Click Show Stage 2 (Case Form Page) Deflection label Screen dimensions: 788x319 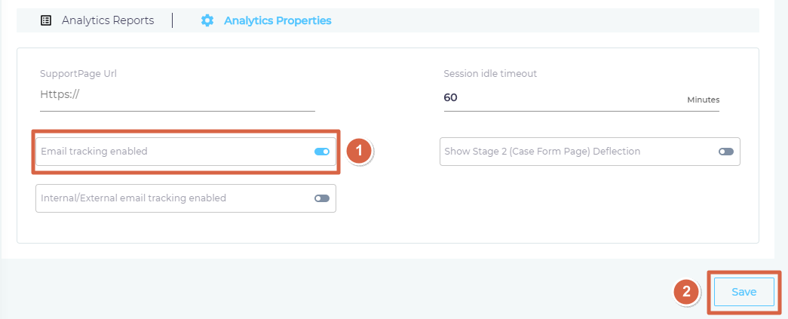click(x=542, y=152)
